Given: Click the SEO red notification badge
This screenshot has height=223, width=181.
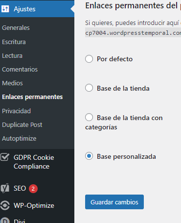Looking at the screenshot, I should 33,189.
